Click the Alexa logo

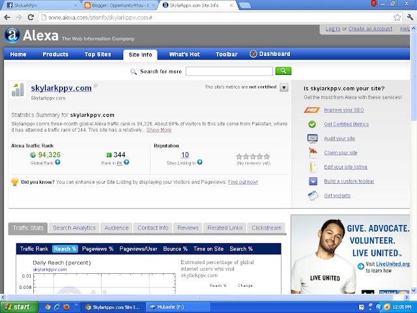pyautogui.click(x=31, y=35)
